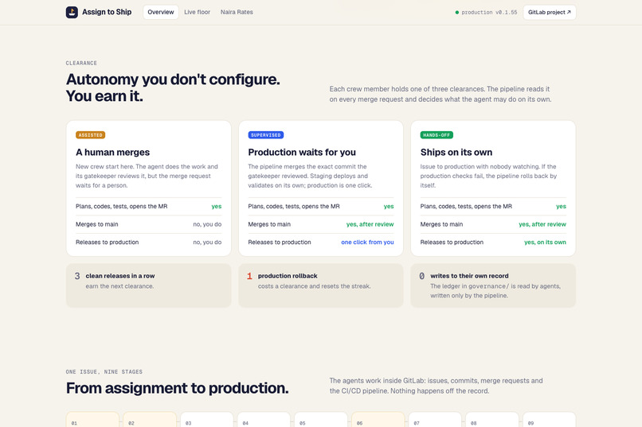Select stage card 07
The image size is (642, 427).
pyautogui.click(x=435, y=419)
